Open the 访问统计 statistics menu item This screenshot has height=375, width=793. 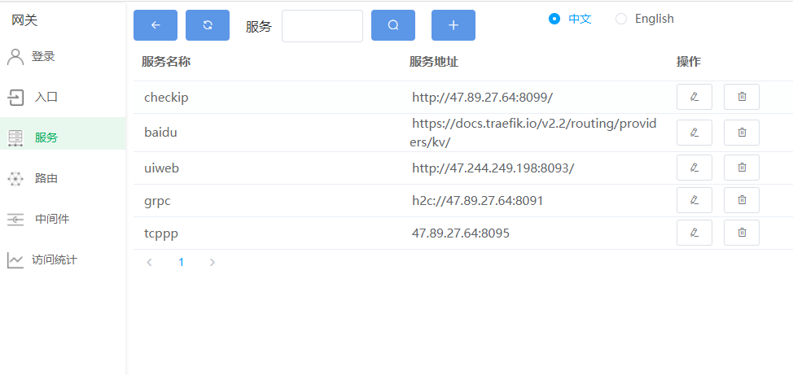pyautogui.click(x=54, y=260)
